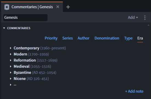Open the panel menu three-dot icon
Image resolution: width=151 pixels, height=99 pixels.
[x=145, y=18]
